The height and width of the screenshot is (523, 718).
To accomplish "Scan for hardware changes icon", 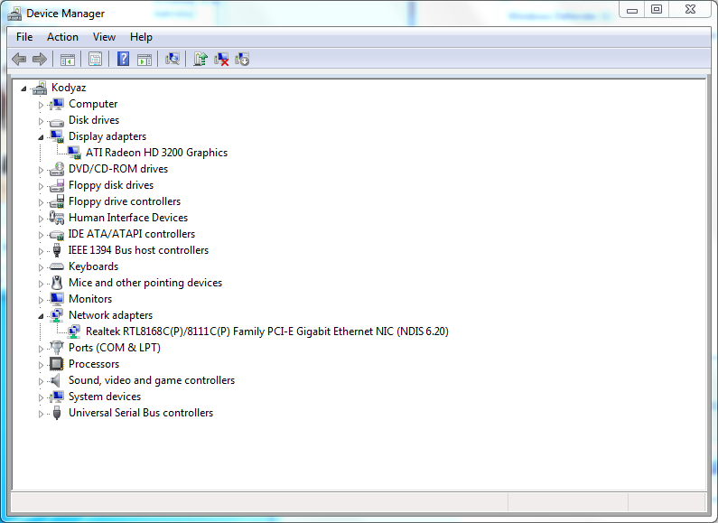I will 173,59.
